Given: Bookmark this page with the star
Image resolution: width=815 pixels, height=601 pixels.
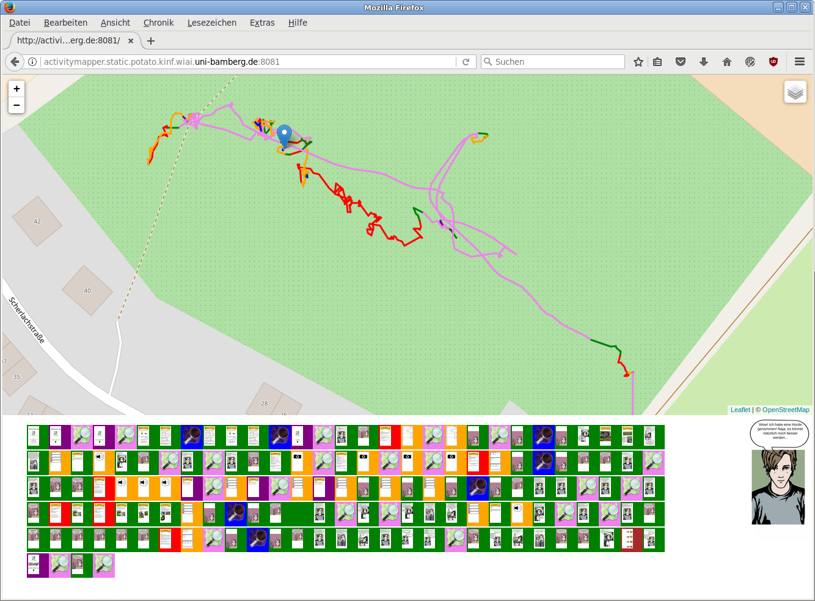Looking at the screenshot, I should [x=638, y=62].
